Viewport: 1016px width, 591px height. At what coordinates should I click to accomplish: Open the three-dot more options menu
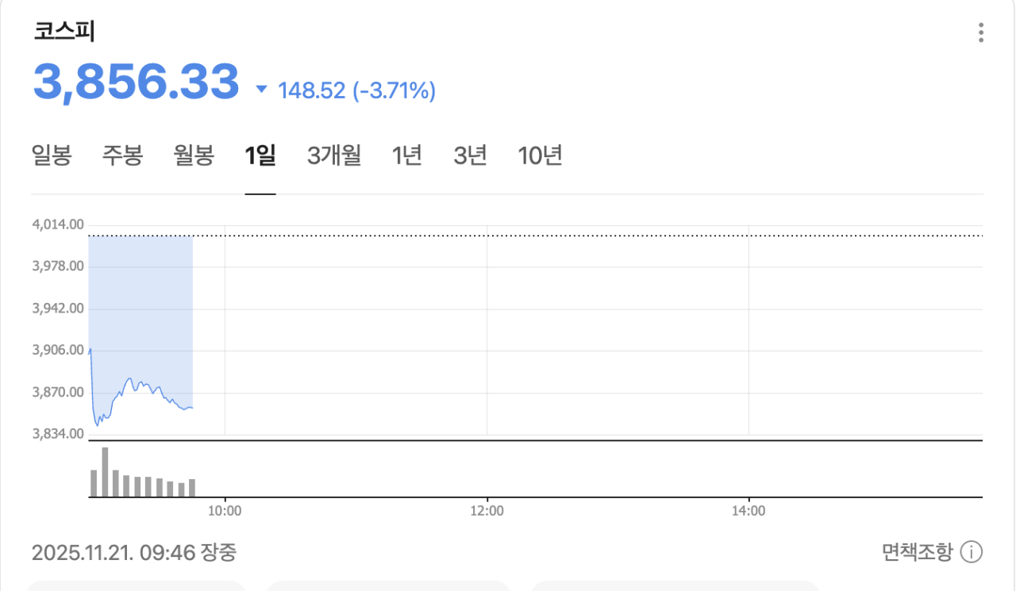coord(981,33)
